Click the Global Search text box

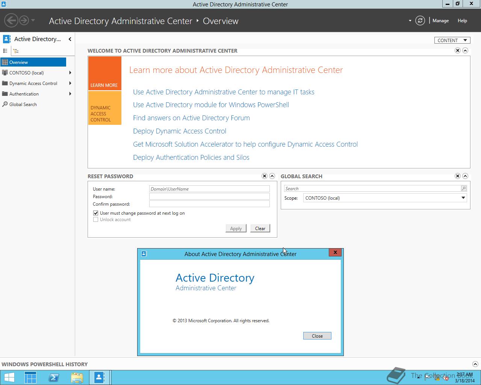pos(372,188)
